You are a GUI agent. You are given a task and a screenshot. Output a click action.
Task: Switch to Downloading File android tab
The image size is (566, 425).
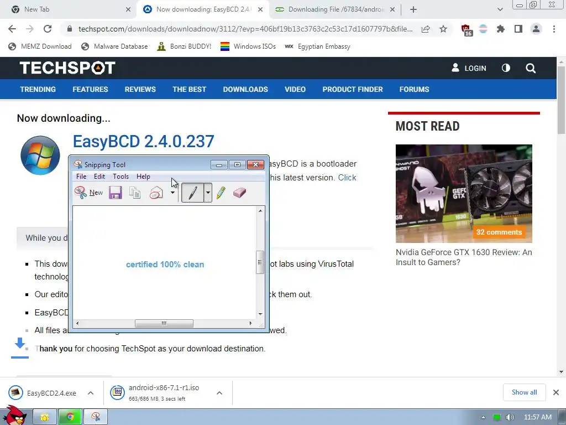tap(336, 9)
